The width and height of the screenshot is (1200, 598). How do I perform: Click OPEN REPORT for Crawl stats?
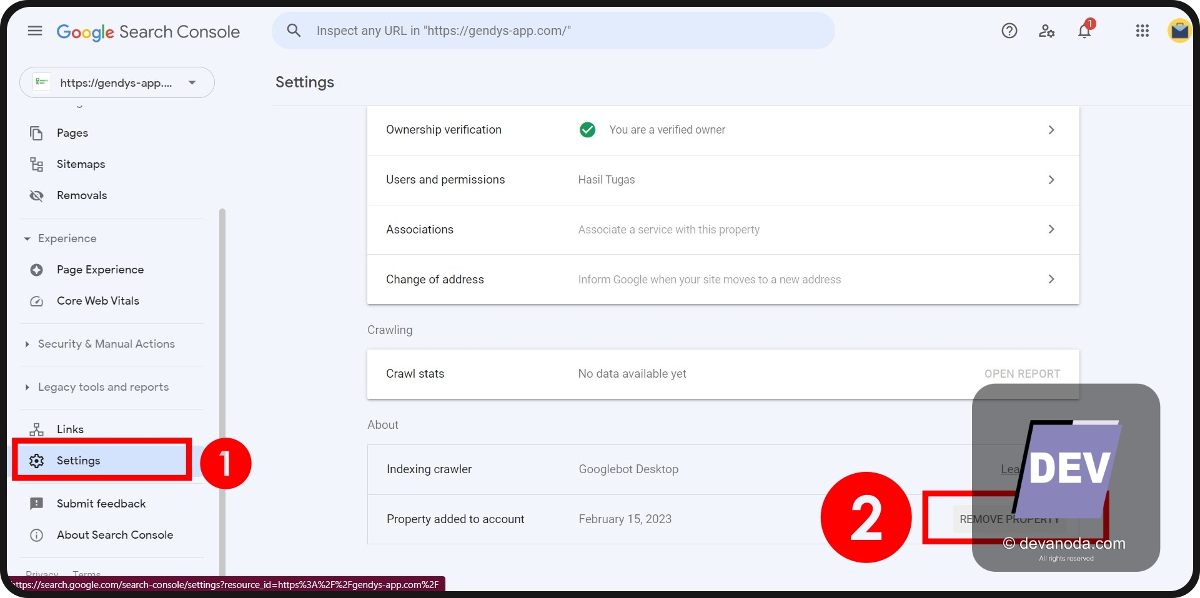click(x=1022, y=374)
